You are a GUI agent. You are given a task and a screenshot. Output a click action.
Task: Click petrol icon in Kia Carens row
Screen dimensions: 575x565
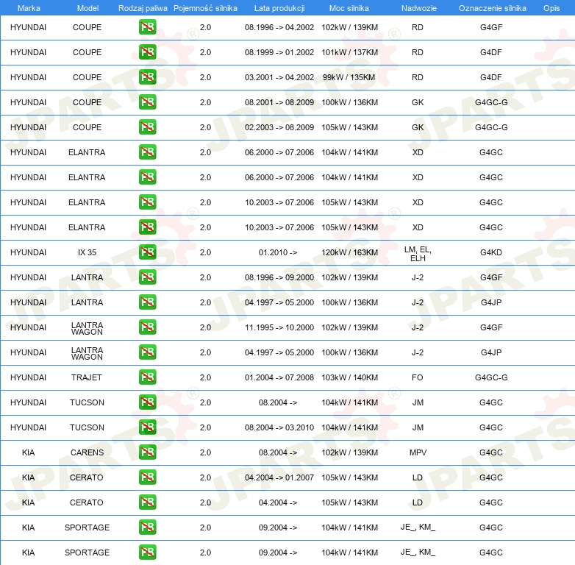tap(147, 452)
